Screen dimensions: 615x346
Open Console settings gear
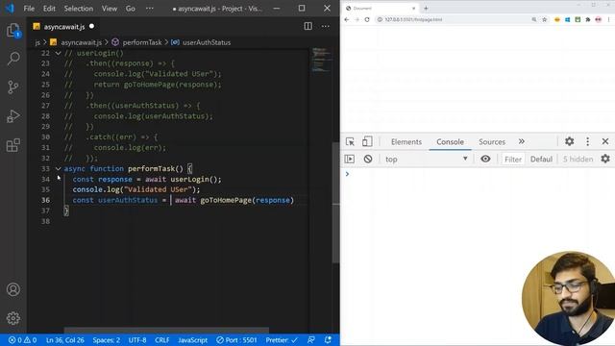[605, 159]
